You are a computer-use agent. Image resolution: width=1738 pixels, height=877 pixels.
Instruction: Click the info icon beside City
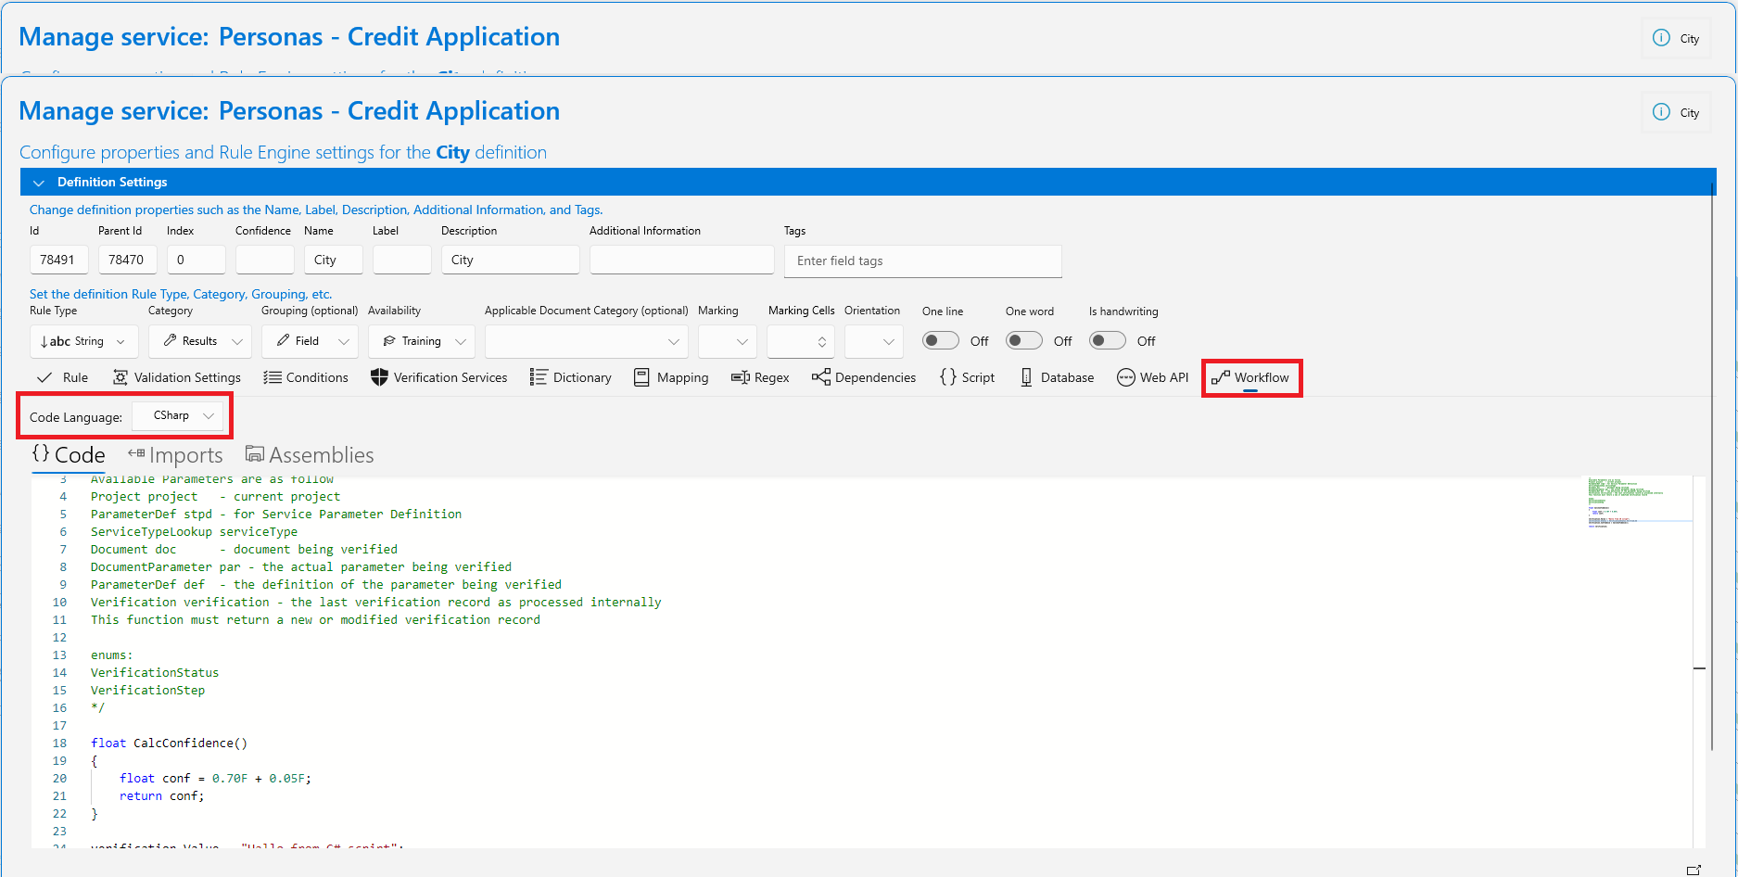point(1661,112)
